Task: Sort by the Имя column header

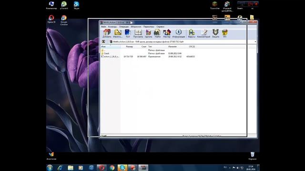Action: coord(110,47)
